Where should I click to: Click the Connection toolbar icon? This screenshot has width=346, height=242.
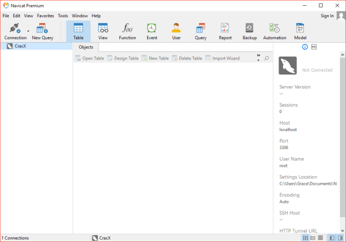pyautogui.click(x=15, y=32)
